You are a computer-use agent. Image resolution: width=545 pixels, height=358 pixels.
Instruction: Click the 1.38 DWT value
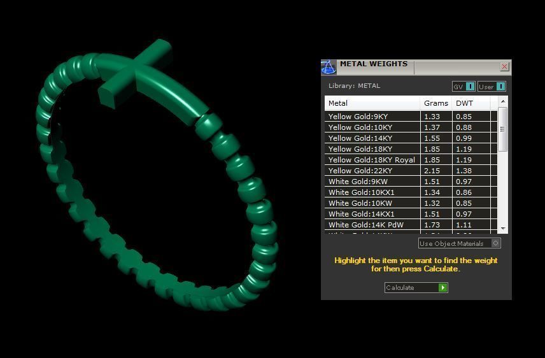464,171
